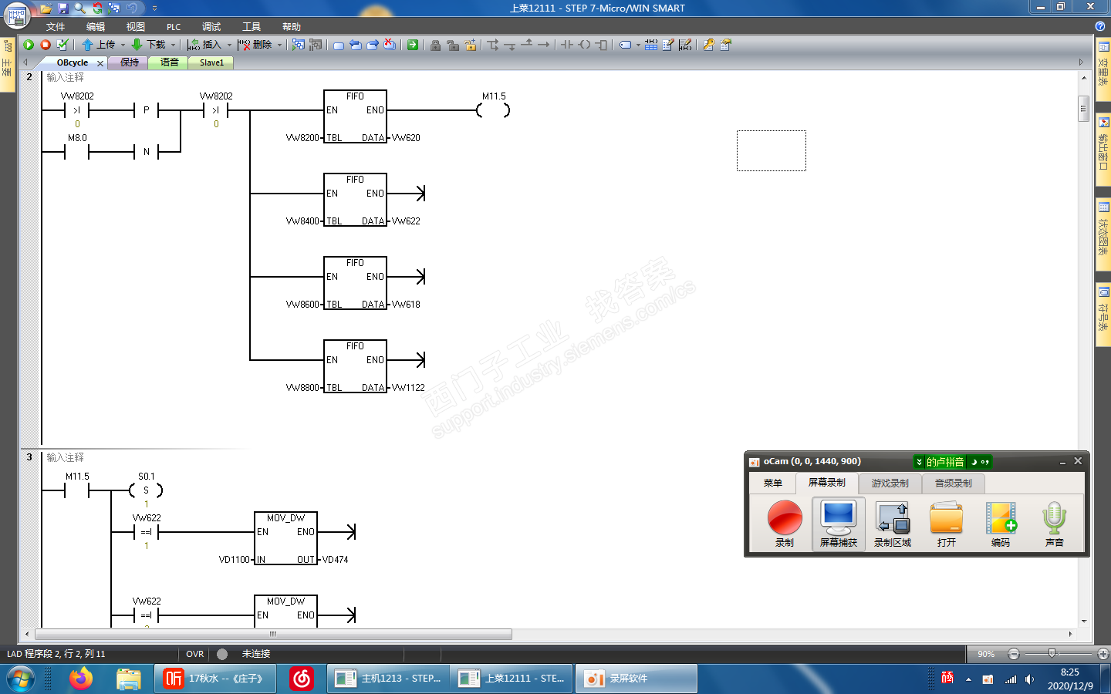Click the green Run PLC toolbar icon
This screenshot has height=694, width=1111.
[29, 45]
